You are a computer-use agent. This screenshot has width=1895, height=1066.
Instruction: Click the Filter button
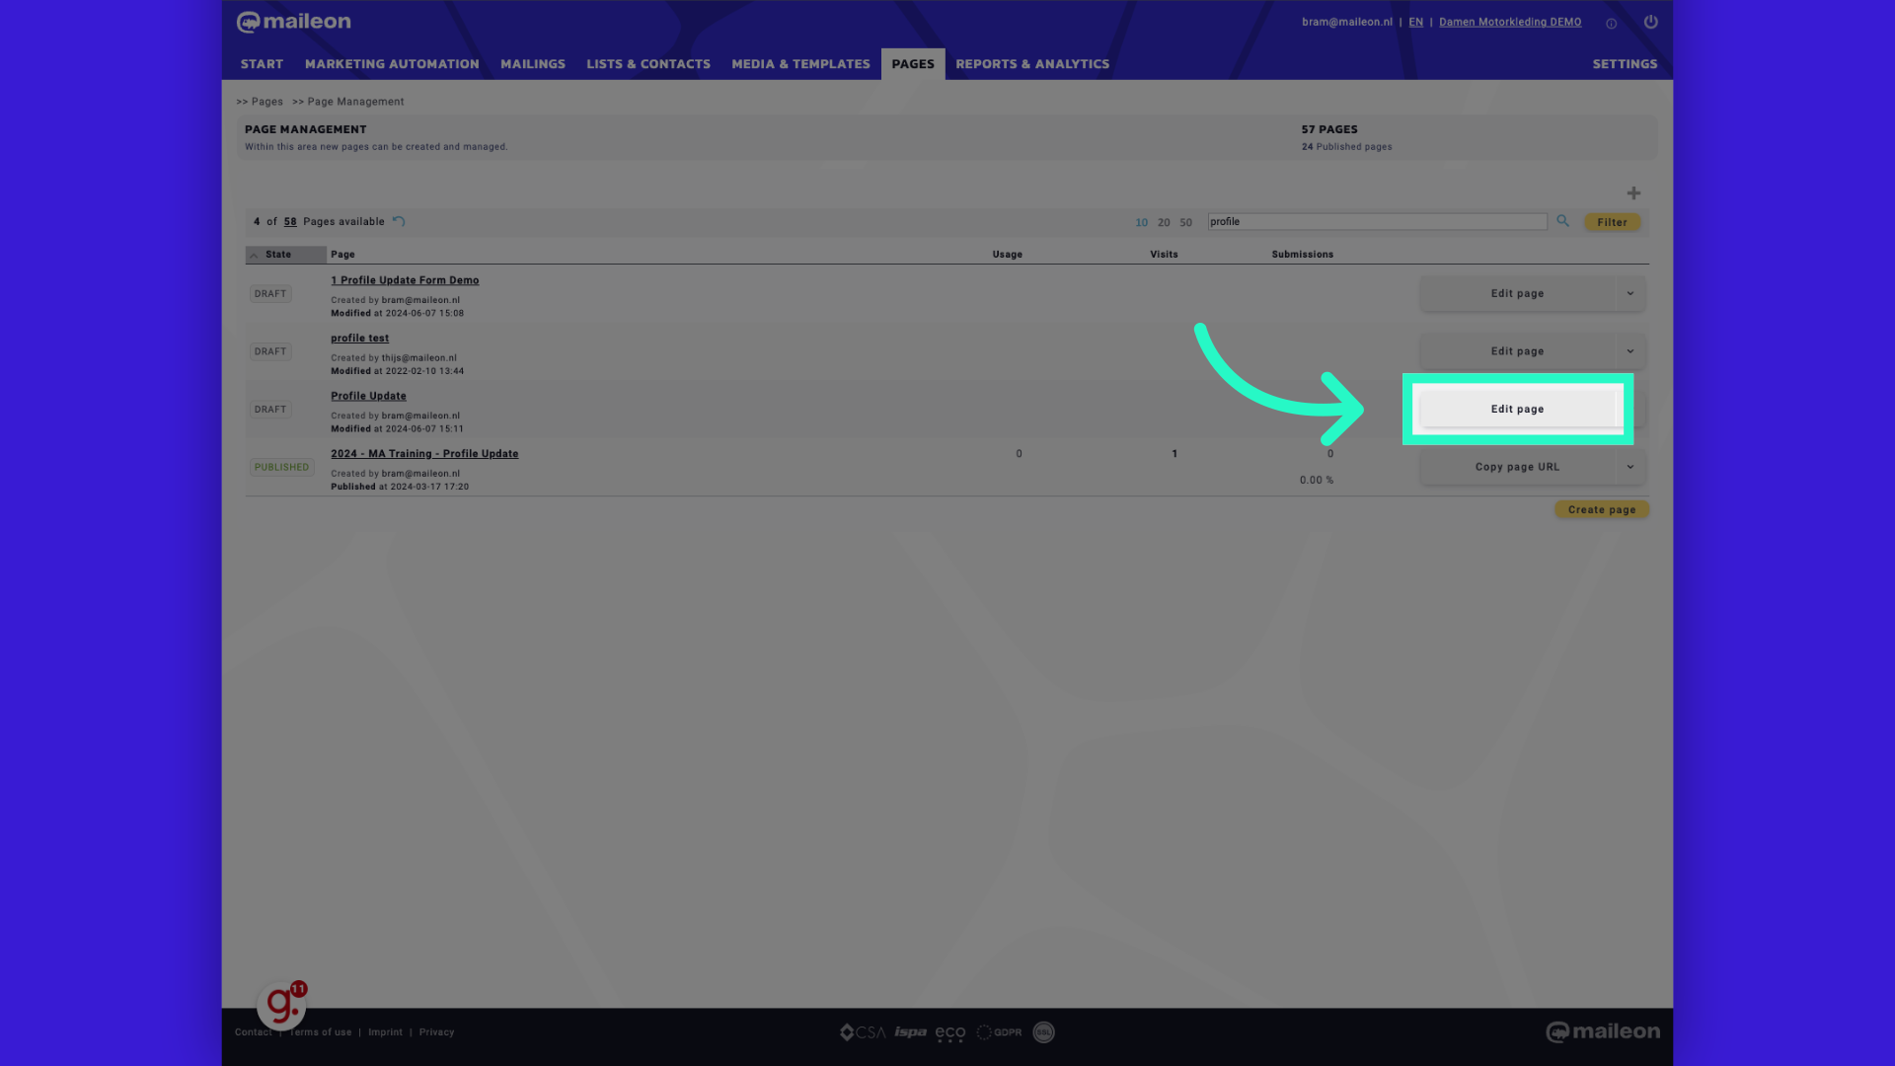1612,221
